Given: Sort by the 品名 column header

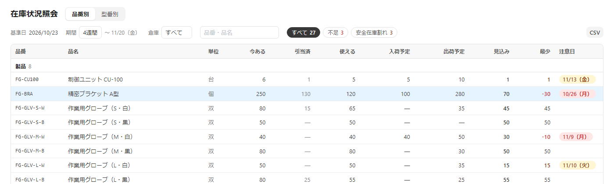Looking at the screenshot, I should click(x=73, y=51).
